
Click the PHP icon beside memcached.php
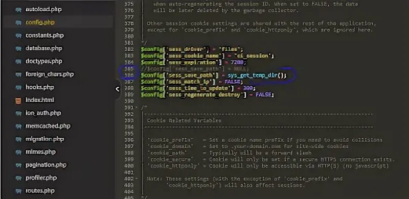[x=18, y=127]
